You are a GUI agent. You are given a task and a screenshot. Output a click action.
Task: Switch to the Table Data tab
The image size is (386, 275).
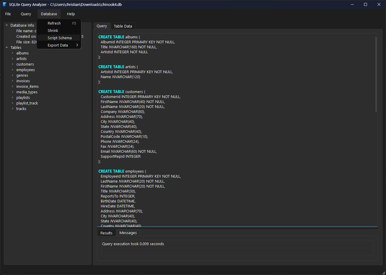(123, 26)
